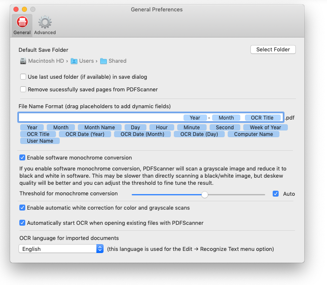Click the OCR Date (Month) placeholder
Viewport: 327px width, 285px height.
click(142, 134)
